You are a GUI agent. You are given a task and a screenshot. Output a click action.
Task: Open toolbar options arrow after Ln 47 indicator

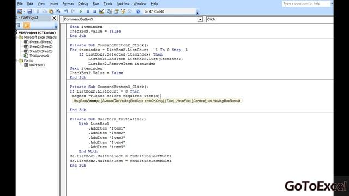[x=197, y=13]
